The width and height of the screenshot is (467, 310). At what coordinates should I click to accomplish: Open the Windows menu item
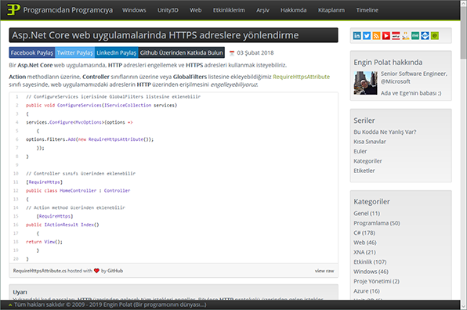[134, 10]
